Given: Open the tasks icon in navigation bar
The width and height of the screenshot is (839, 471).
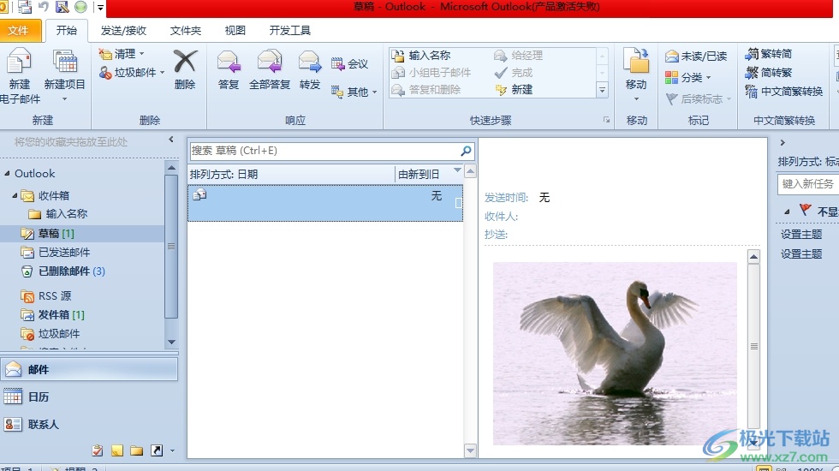Looking at the screenshot, I should coord(98,450).
